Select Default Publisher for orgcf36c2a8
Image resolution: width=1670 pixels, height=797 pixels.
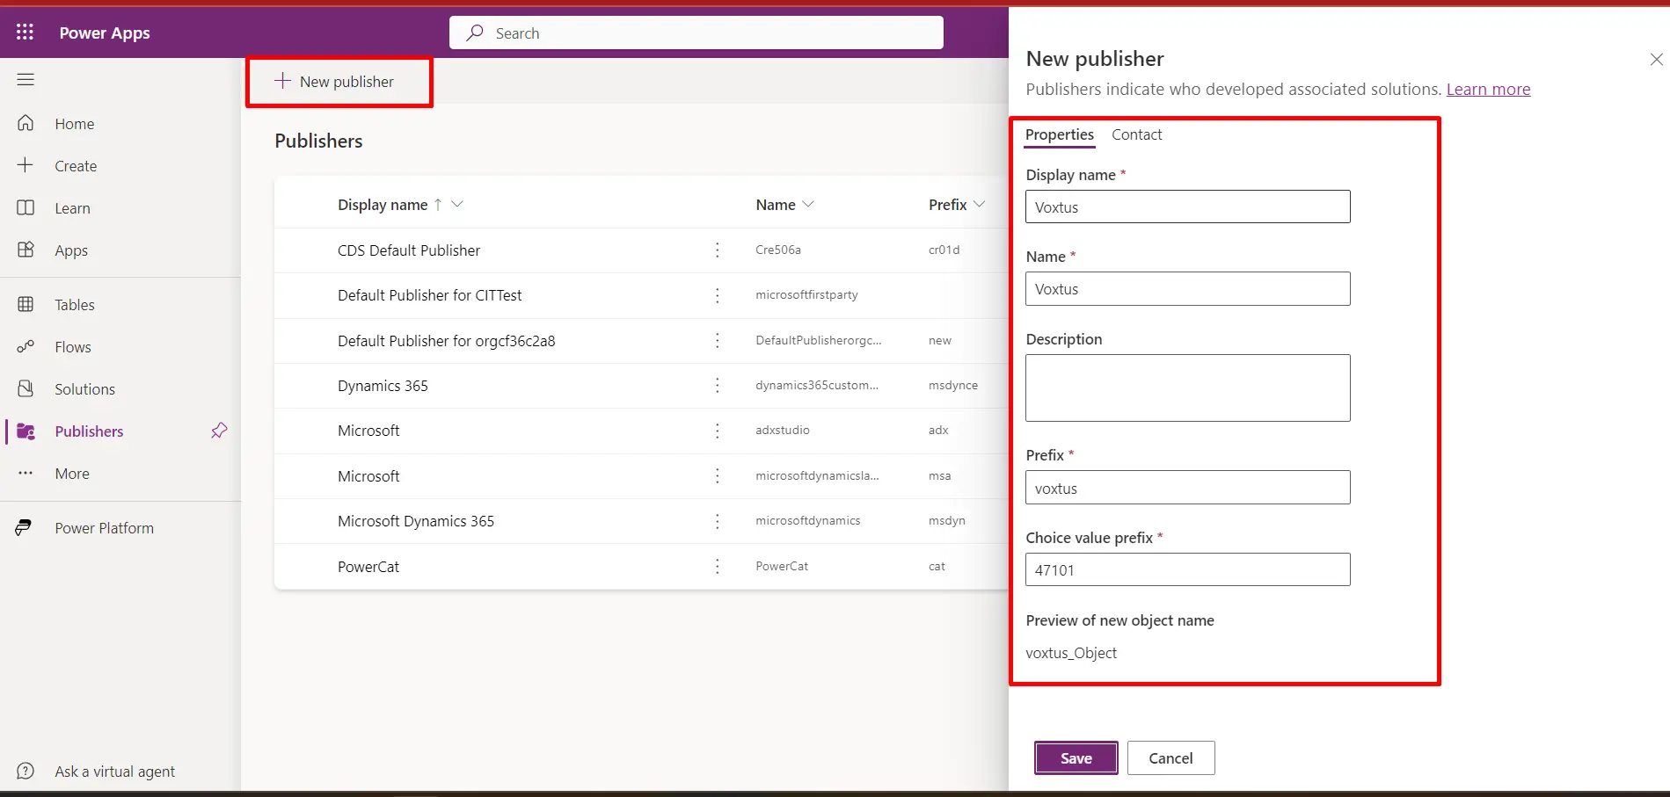(x=446, y=341)
